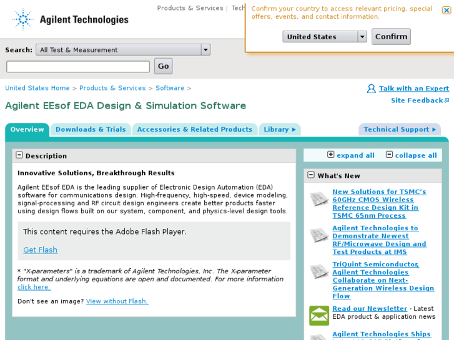This screenshot has width=454, height=340.
Task: Open Read our Newsletter link
Action: point(370,308)
